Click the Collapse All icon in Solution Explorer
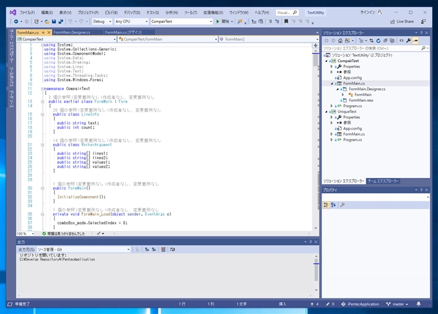The height and width of the screenshot is (314, 438). (x=385, y=41)
